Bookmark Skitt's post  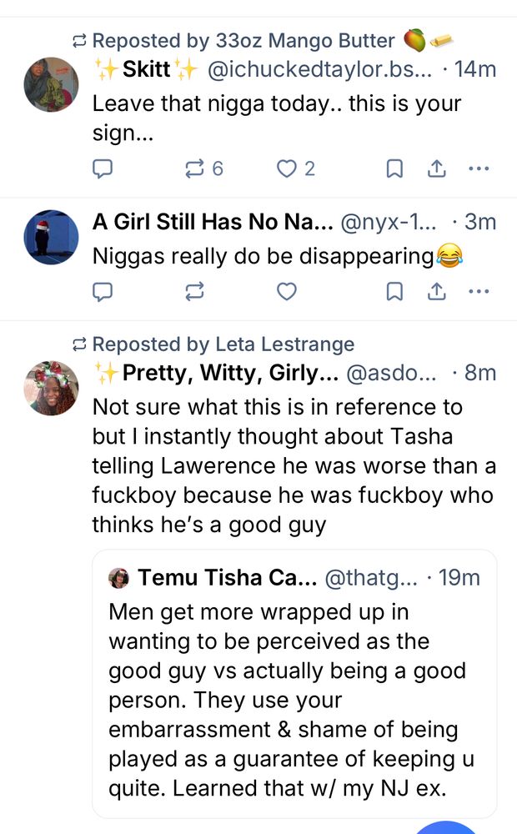[x=395, y=169]
